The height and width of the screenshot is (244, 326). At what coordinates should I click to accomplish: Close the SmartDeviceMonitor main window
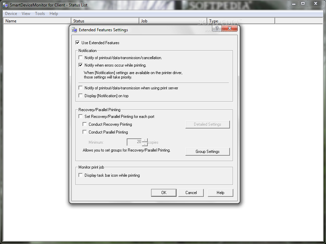click(x=315, y=3)
